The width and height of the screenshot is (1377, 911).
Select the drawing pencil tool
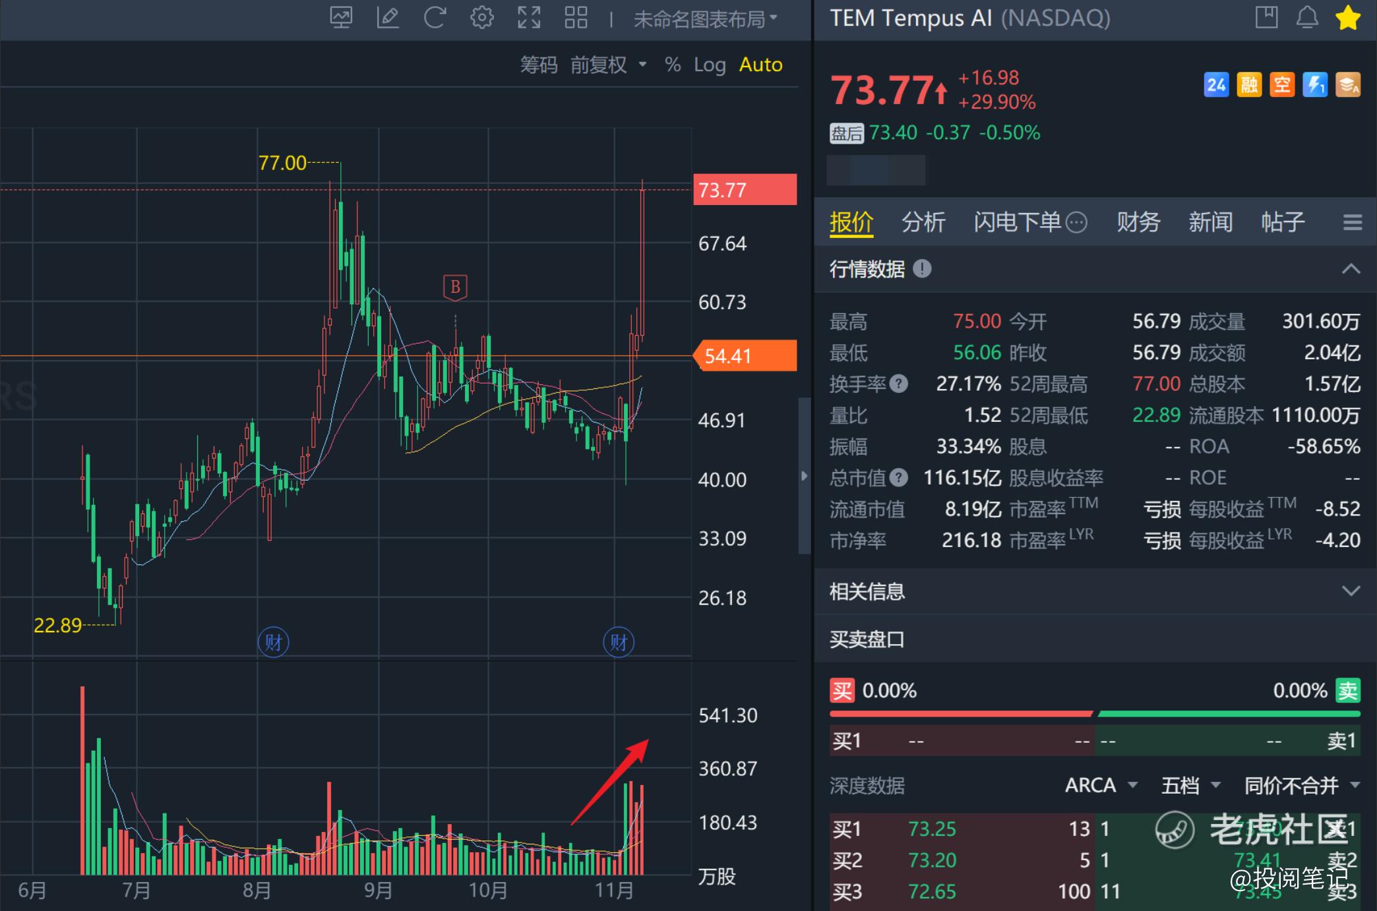point(388,18)
